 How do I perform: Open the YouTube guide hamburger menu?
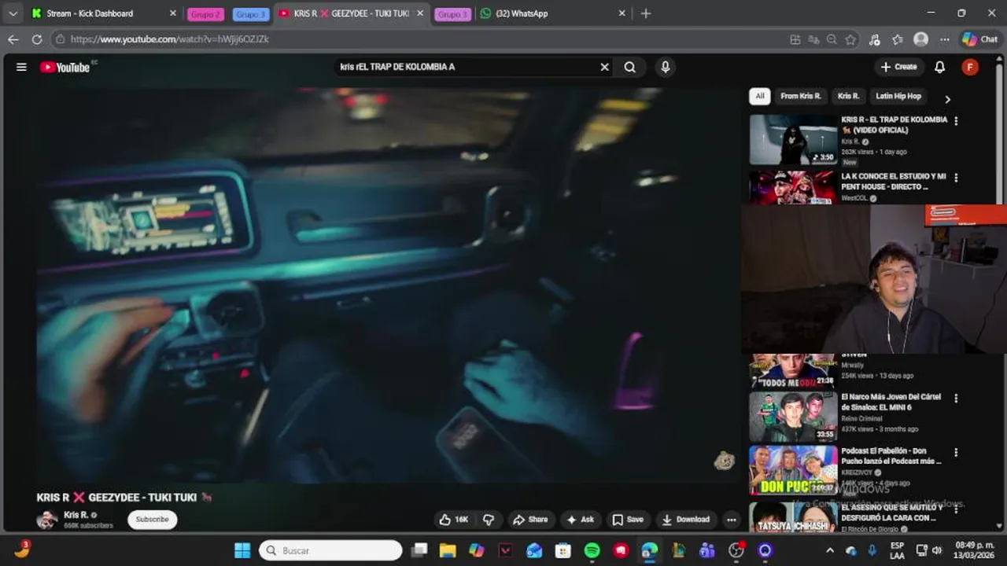tap(21, 67)
